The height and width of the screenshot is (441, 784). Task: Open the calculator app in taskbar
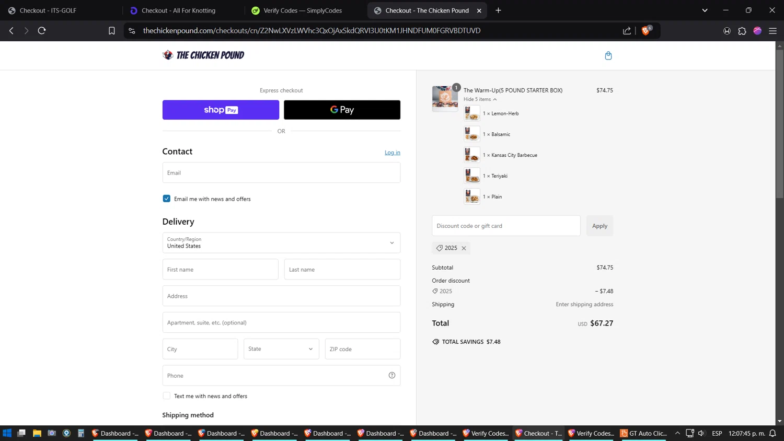(81, 433)
